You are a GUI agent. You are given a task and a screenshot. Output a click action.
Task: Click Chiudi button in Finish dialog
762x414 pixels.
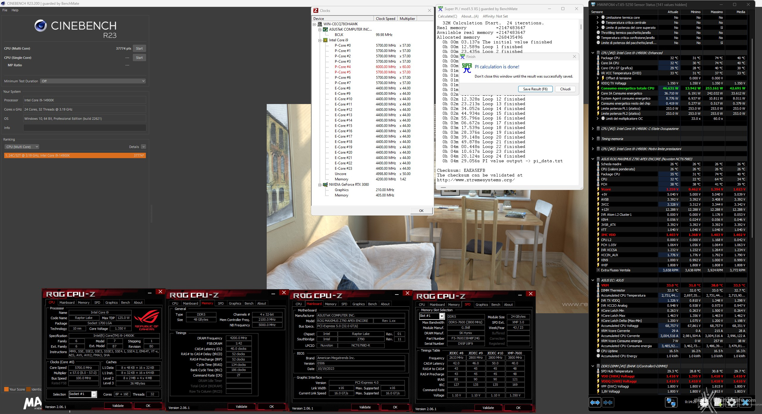(565, 89)
